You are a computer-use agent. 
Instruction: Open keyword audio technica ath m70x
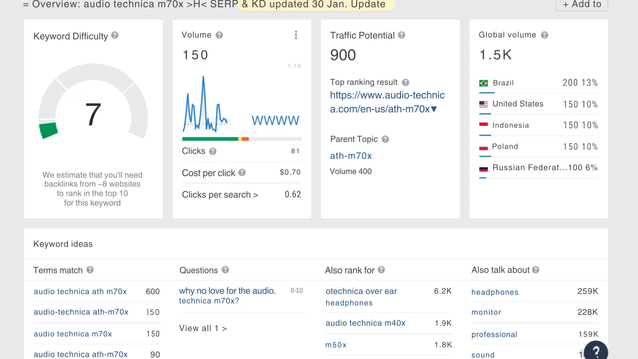point(80,291)
